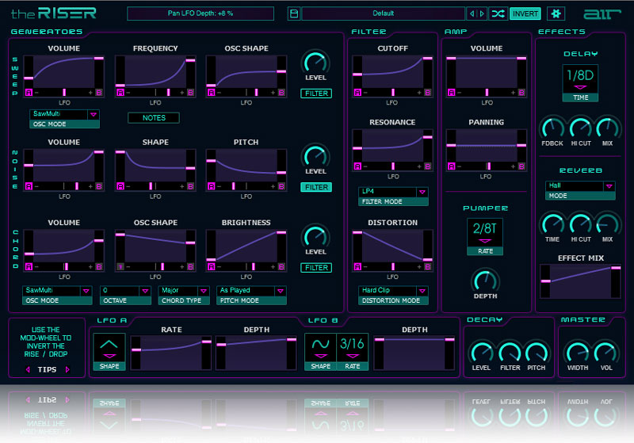Show next tip with right arrow

tap(67, 369)
